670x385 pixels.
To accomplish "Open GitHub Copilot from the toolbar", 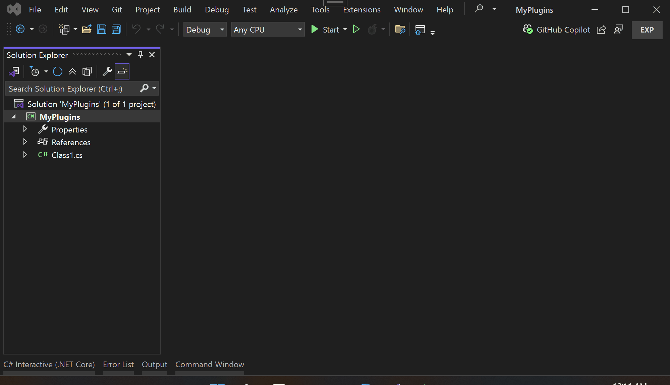I will coord(556,30).
